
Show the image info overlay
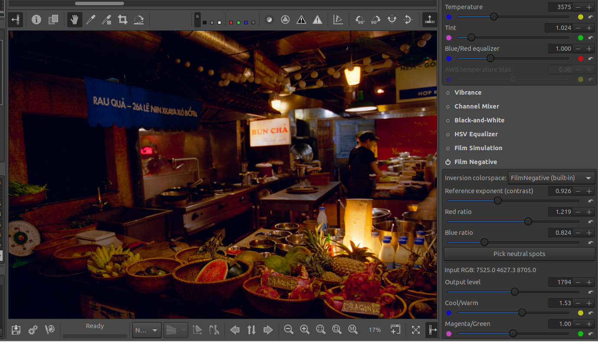[36, 20]
